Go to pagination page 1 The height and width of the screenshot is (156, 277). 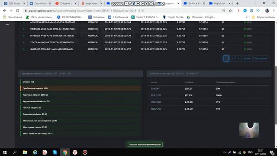tap(226, 58)
